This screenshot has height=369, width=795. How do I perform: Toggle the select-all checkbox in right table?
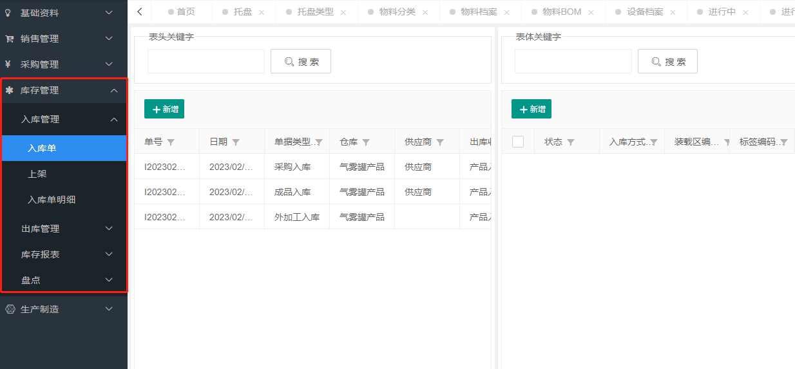tap(518, 142)
